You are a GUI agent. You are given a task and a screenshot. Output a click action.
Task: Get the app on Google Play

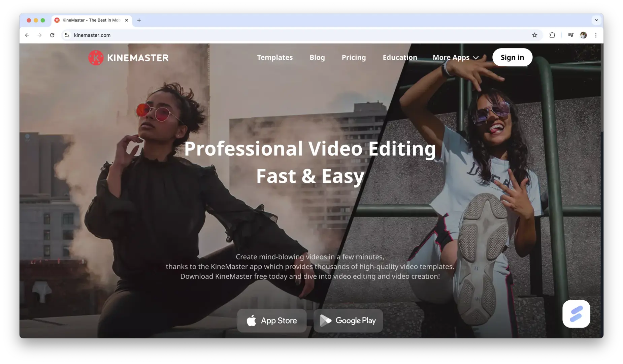(x=348, y=321)
